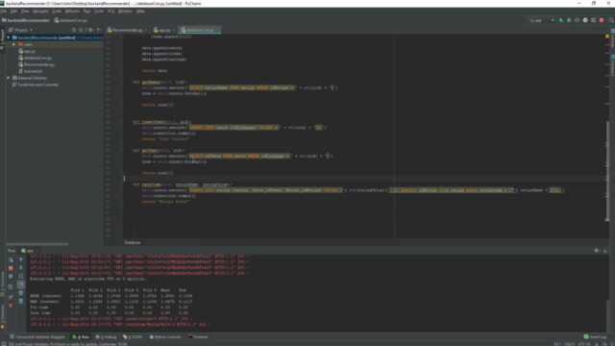Collapse all in the Project panel header
Image resolution: width=615 pixels, height=346 pixels.
coord(81,30)
